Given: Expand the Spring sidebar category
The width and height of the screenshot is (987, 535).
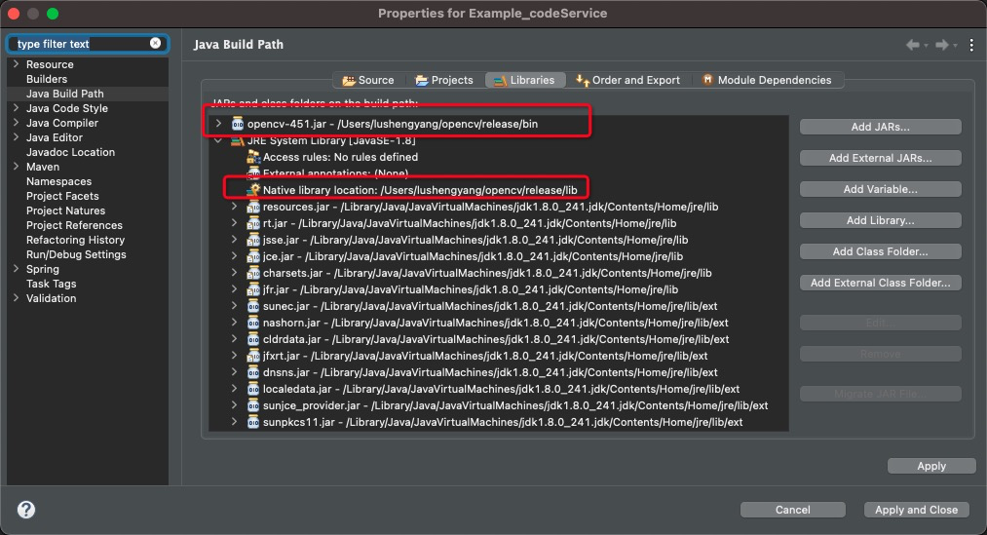Looking at the screenshot, I should (x=16, y=268).
